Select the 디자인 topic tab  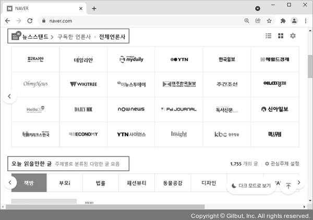click(x=209, y=182)
